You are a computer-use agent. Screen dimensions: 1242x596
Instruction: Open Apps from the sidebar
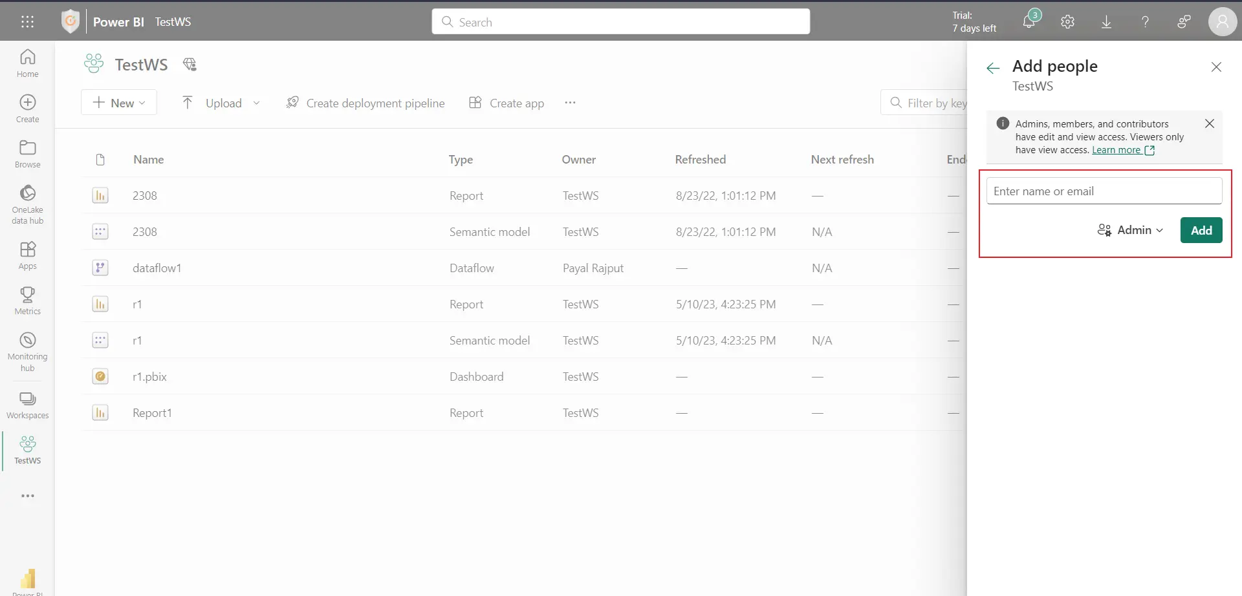point(27,255)
